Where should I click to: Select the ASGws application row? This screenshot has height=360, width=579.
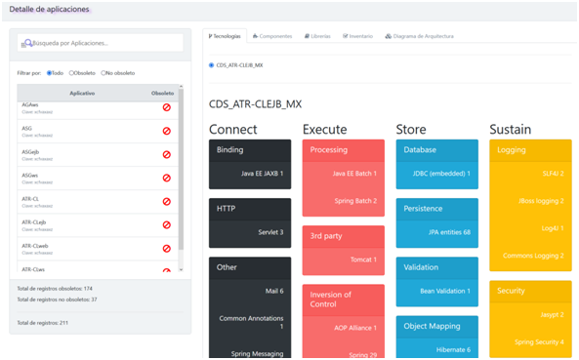(98, 179)
